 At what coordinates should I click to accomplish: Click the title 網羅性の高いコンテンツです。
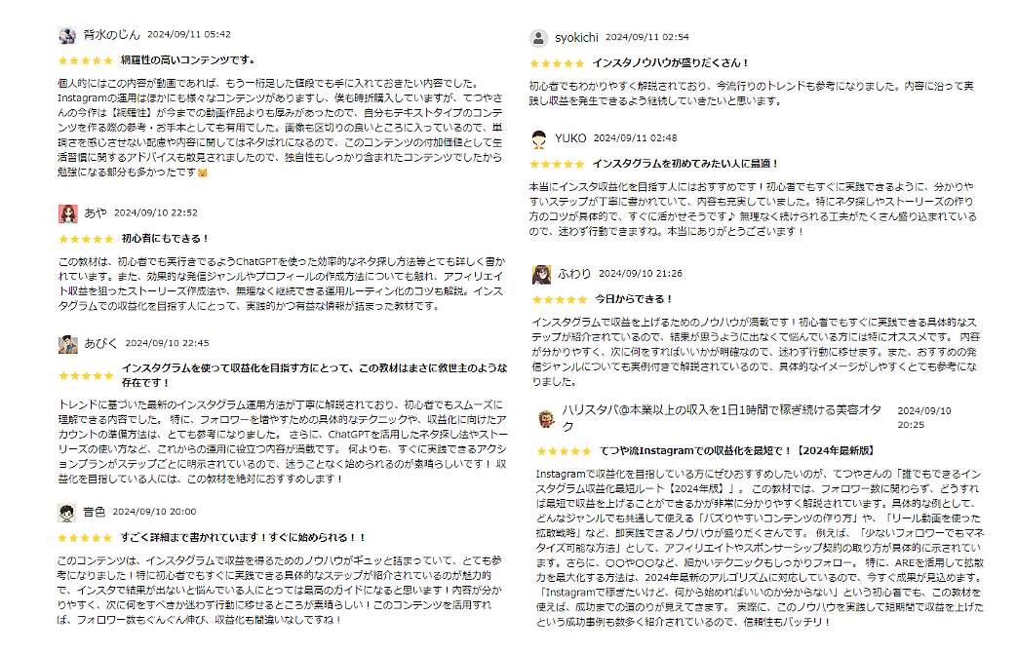pyautogui.click(x=188, y=60)
